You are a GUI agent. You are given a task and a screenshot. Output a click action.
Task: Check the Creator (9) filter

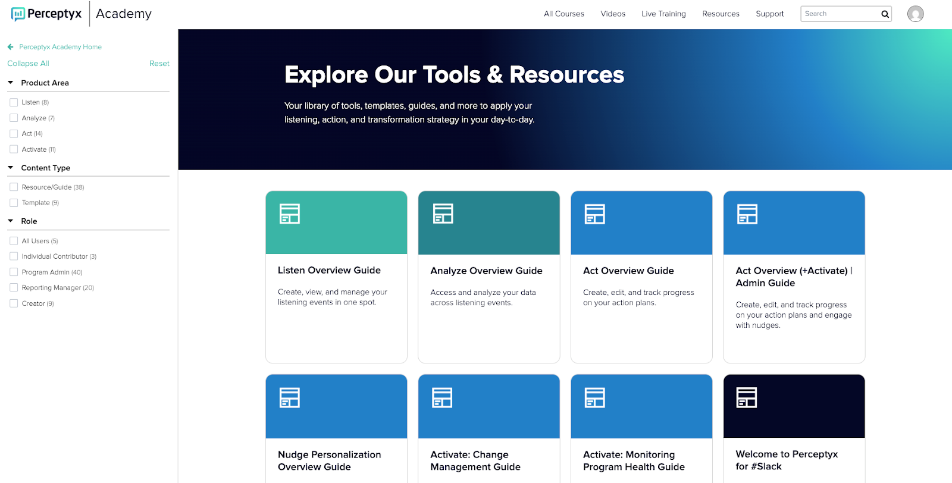point(14,303)
